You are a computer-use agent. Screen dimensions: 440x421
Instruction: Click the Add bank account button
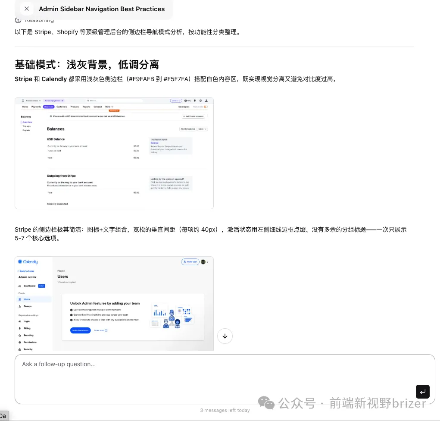click(193, 116)
